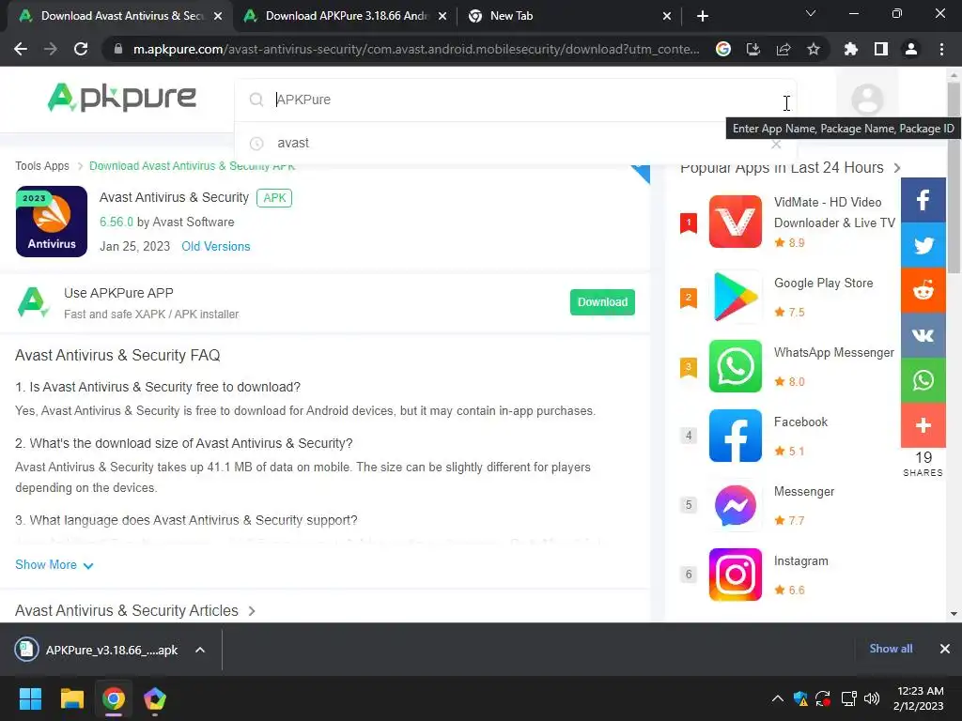Share page on Facebook
The width and height of the screenshot is (962, 721).
pos(923,200)
